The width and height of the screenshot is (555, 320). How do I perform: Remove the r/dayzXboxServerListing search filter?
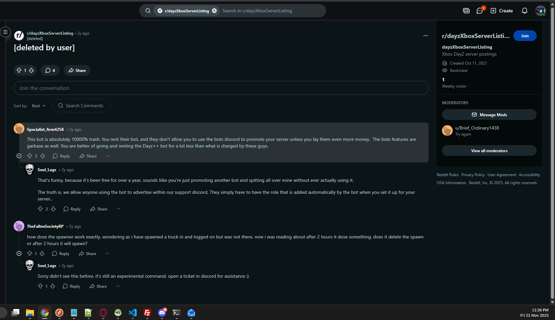(x=214, y=11)
